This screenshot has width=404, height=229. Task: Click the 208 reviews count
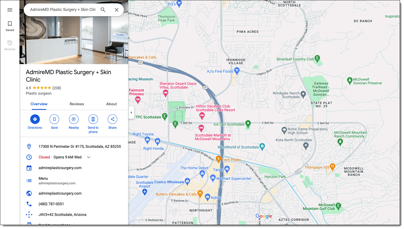57,88
